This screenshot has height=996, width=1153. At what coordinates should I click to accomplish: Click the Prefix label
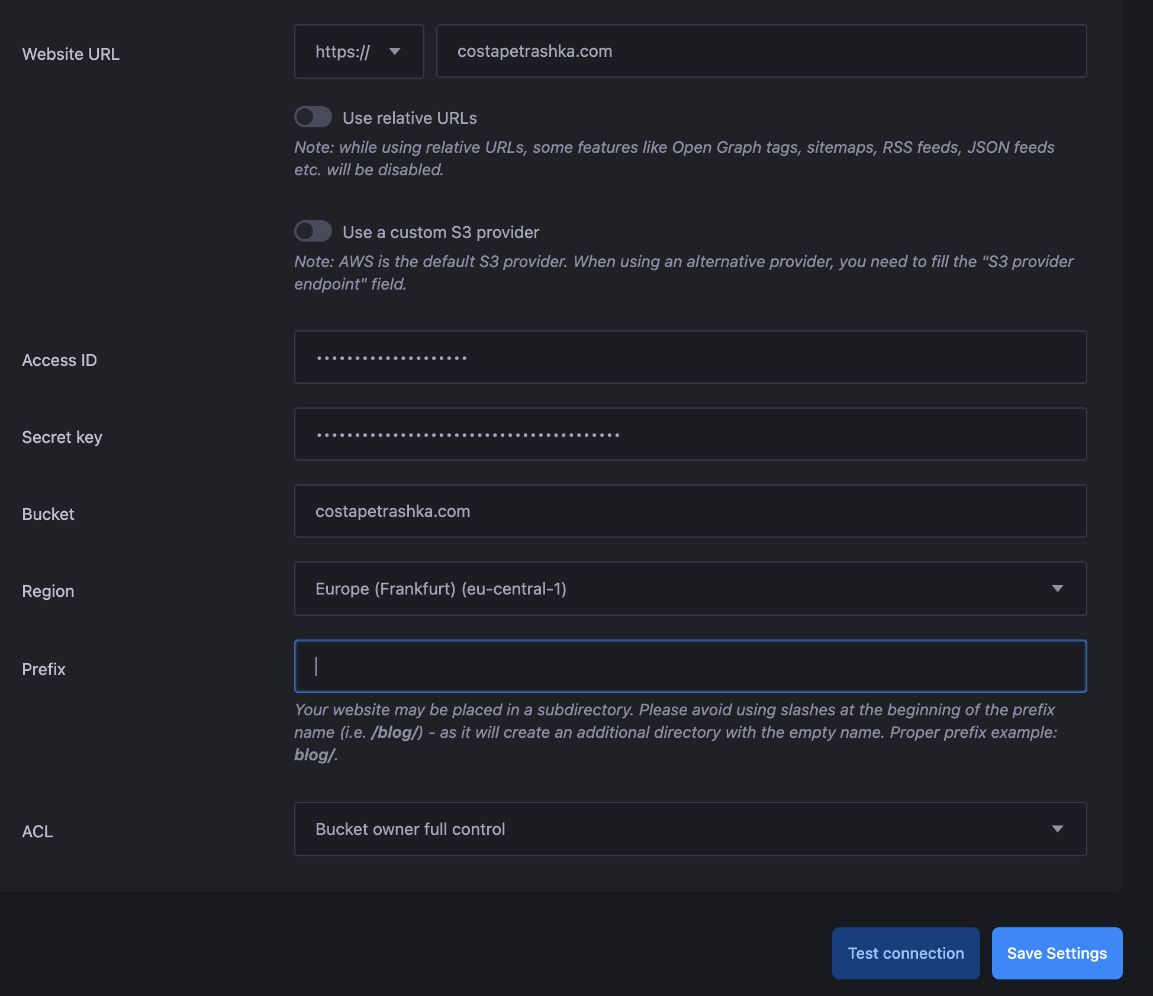tap(44, 669)
